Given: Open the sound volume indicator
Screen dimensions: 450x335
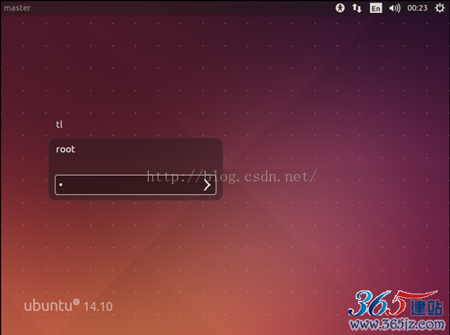Looking at the screenshot, I should click(395, 8).
